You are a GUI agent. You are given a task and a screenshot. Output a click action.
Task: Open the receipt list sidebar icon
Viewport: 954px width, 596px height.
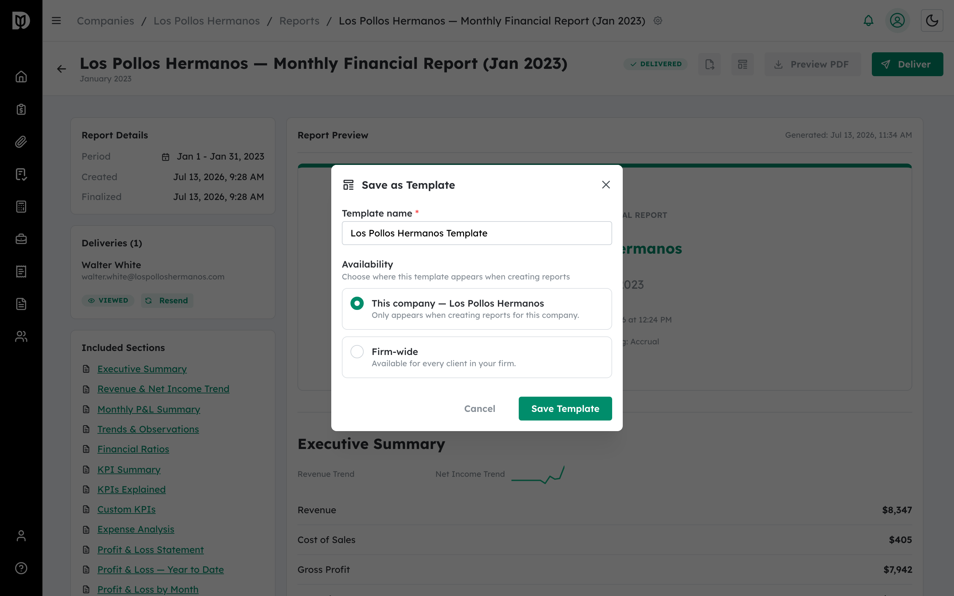pyautogui.click(x=21, y=272)
